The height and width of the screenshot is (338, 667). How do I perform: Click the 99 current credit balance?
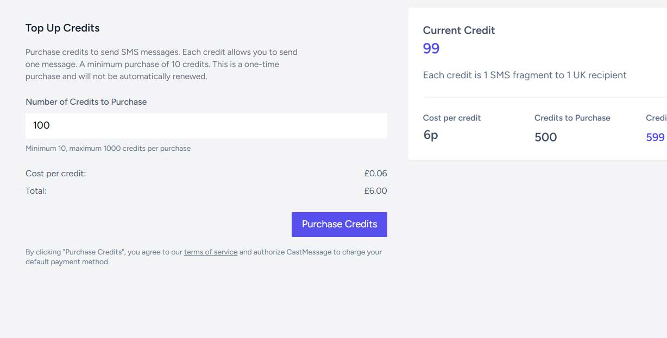click(x=431, y=49)
